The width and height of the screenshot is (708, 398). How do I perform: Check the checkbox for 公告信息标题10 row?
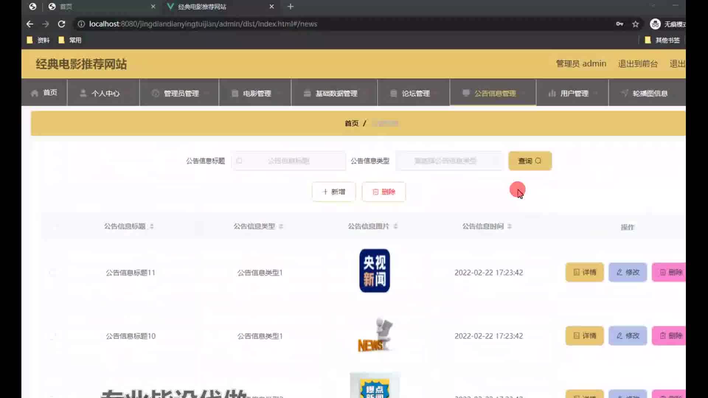[52, 336]
